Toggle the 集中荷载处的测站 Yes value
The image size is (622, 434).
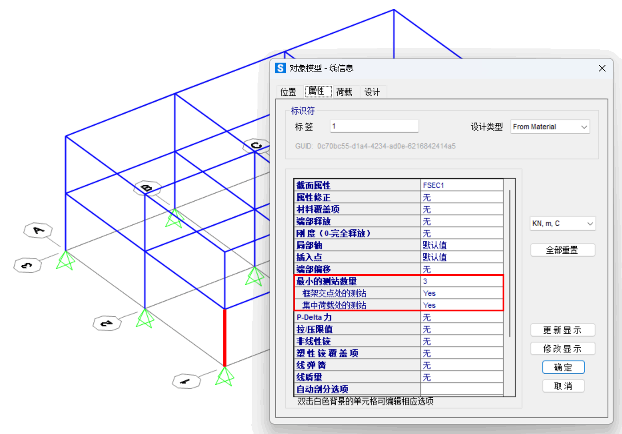click(462, 305)
